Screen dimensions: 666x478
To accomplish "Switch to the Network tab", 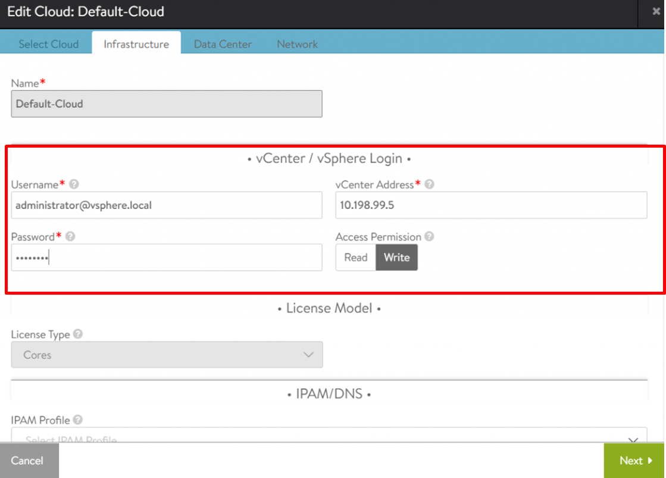I will click(x=298, y=44).
